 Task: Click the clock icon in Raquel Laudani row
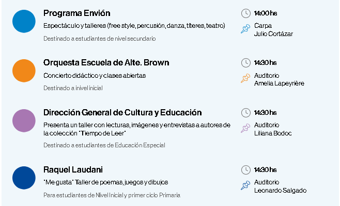pos(245,170)
